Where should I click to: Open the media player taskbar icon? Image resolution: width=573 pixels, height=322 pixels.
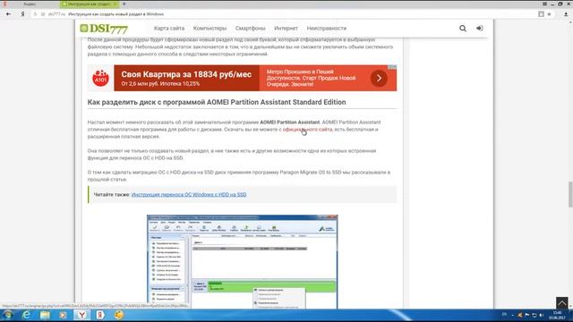click(63, 315)
